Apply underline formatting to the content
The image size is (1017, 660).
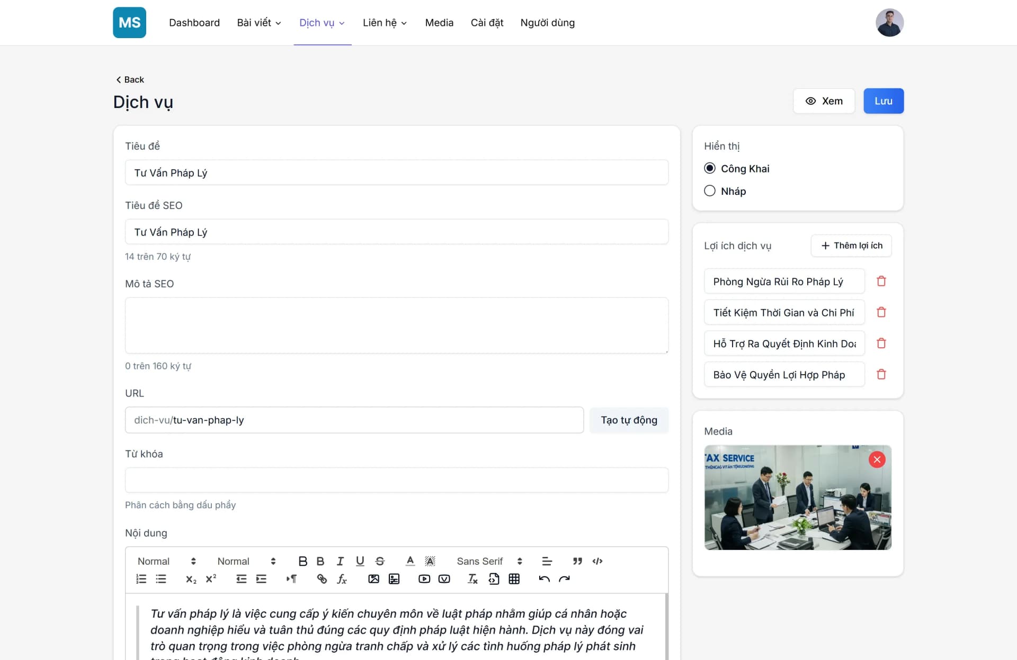pyautogui.click(x=360, y=561)
